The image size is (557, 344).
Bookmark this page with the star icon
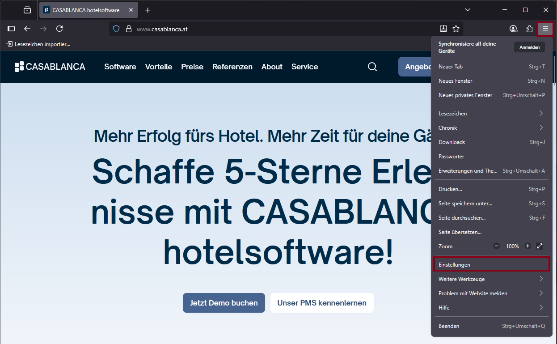456,29
